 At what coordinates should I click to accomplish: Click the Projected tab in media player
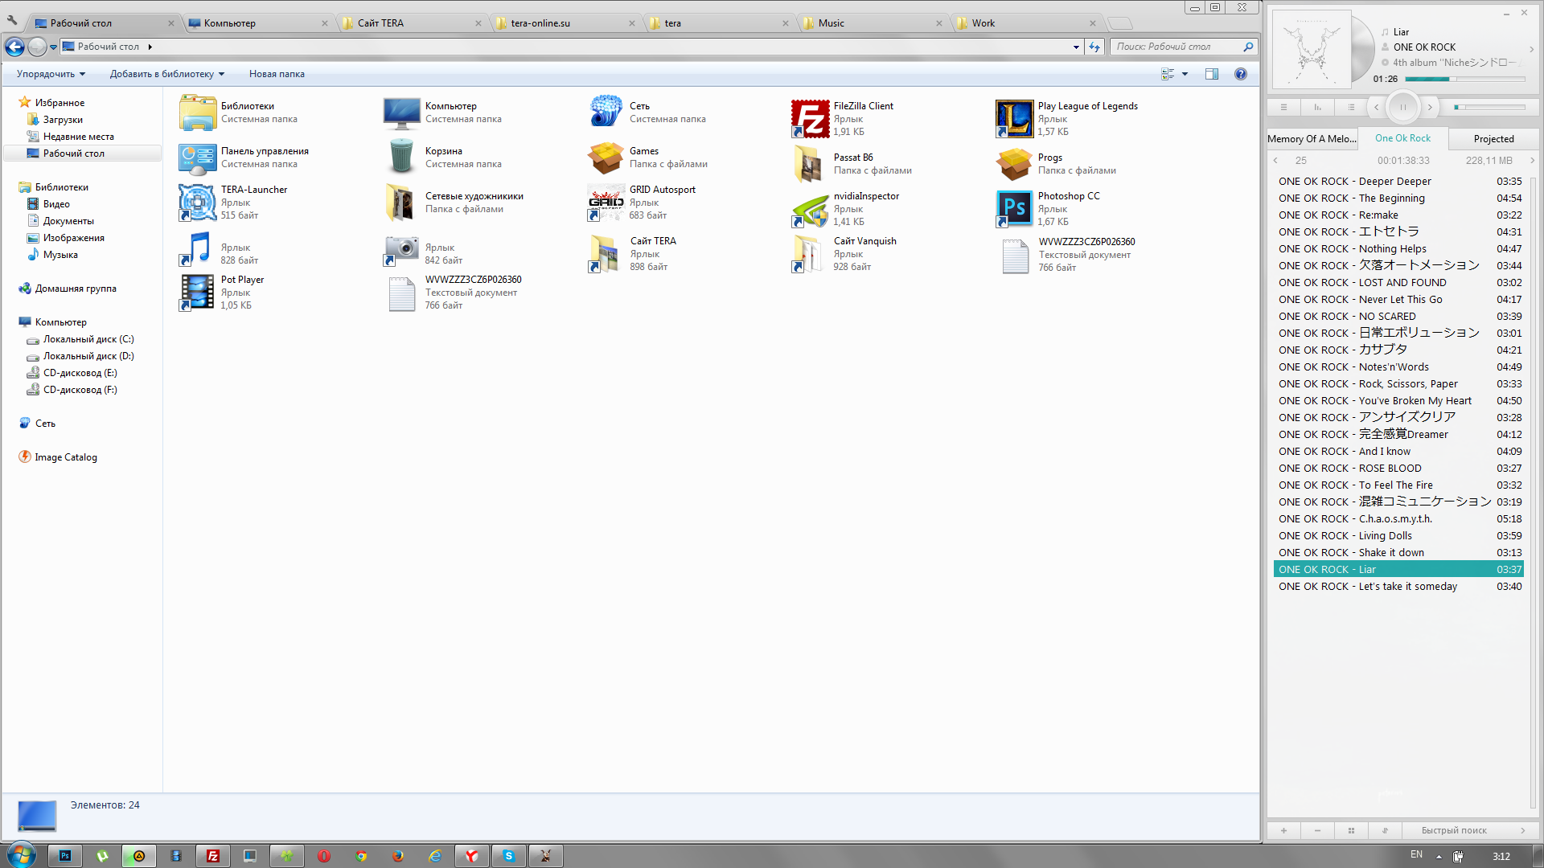pyautogui.click(x=1492, y=139)
